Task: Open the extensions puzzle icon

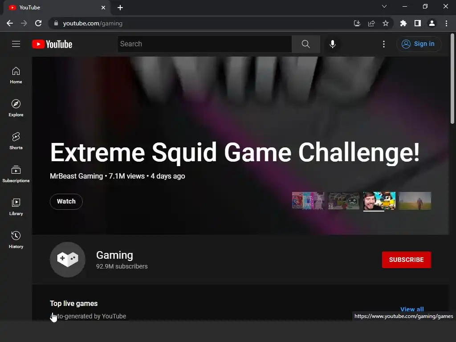Action: point(403,23)
